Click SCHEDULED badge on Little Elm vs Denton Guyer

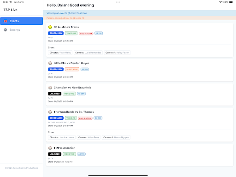pyautogui.click(x=56, y=69)
